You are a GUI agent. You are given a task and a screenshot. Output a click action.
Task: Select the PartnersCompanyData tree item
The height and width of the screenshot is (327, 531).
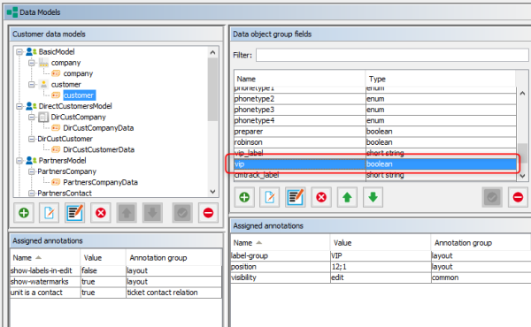[x=100, y=182]
